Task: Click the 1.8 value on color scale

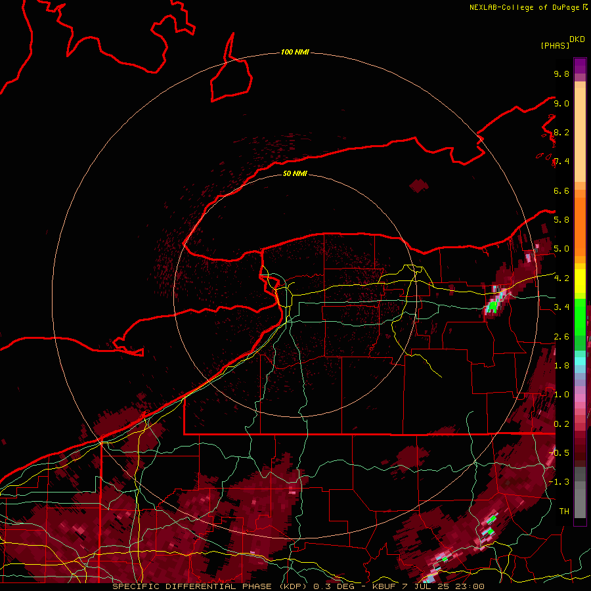Action: click(561, 365)
